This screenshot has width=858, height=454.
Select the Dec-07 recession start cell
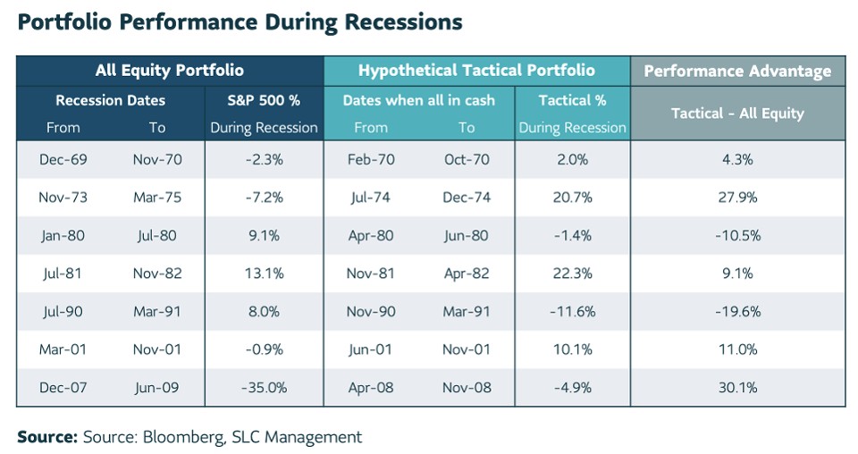(x=63, y=388)
